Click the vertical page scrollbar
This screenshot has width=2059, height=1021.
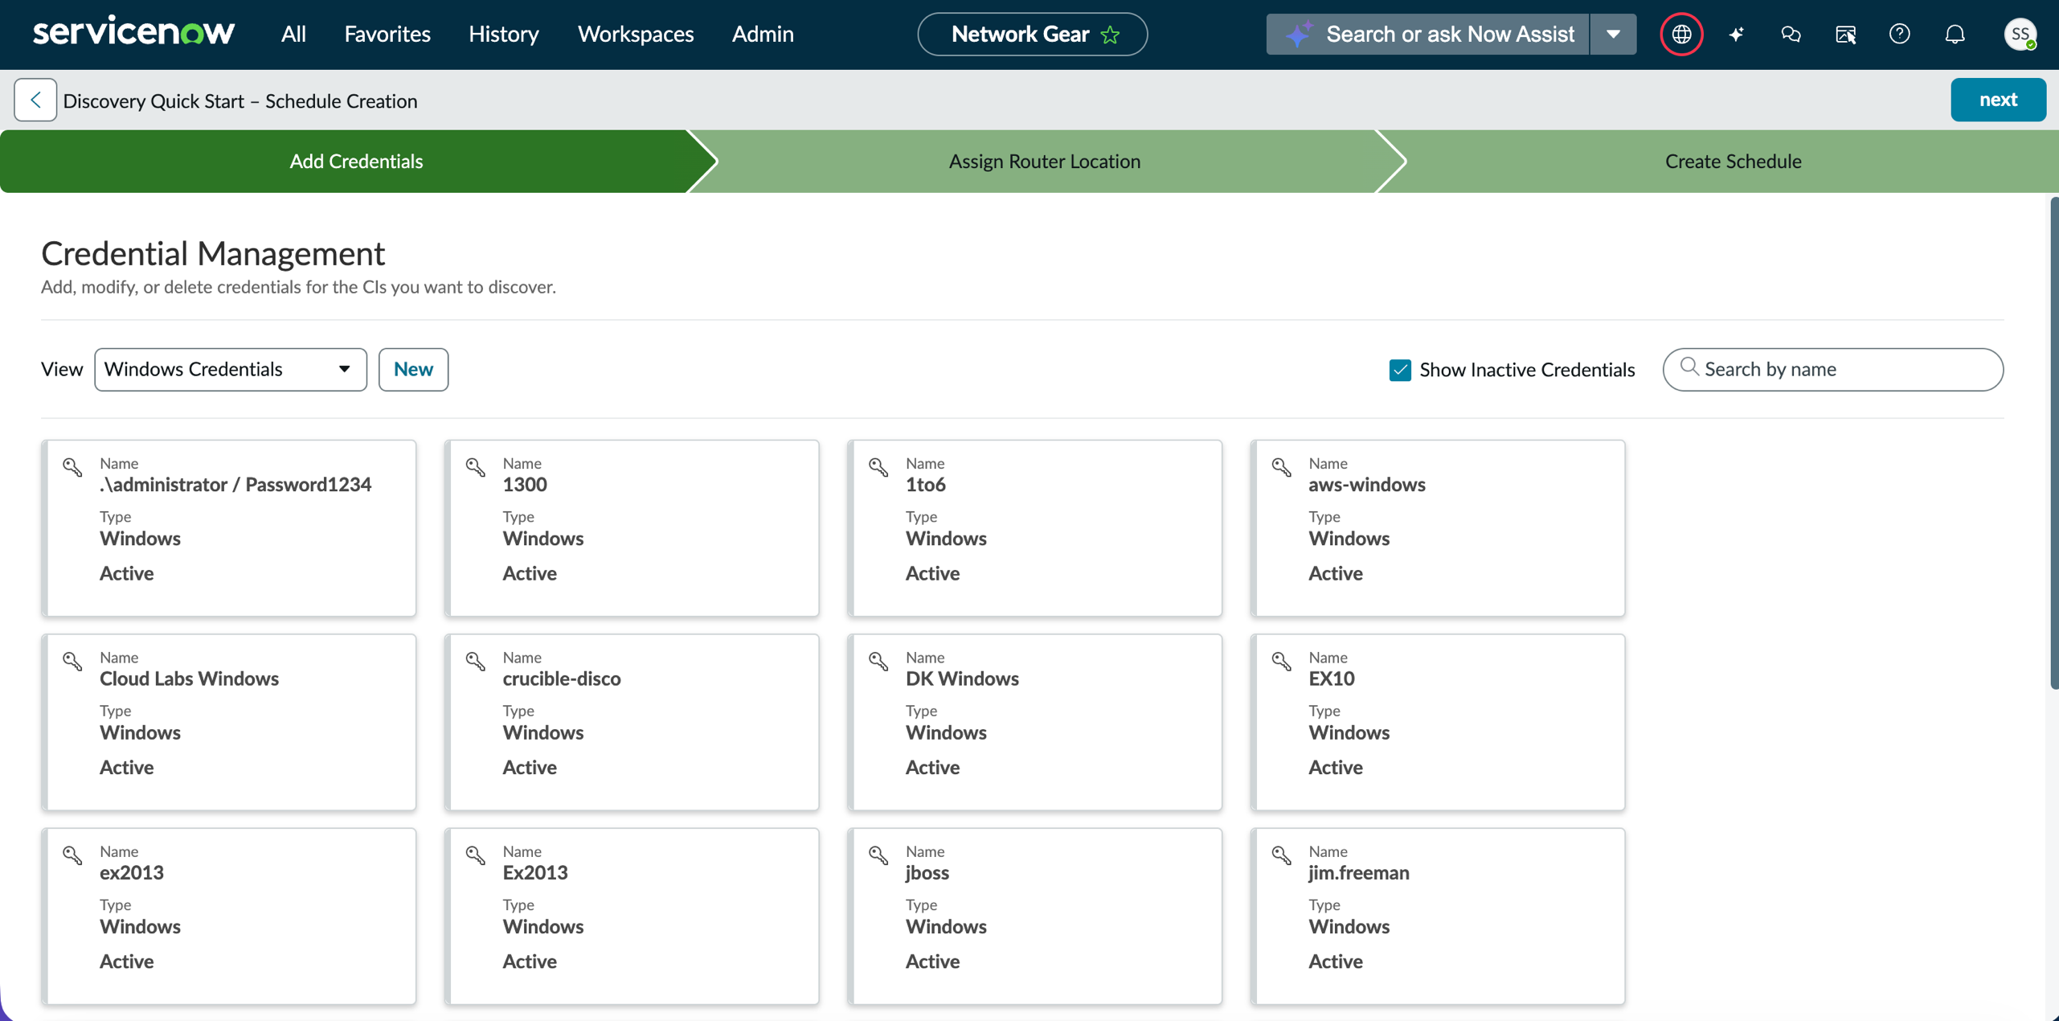tap(2053, 442)
